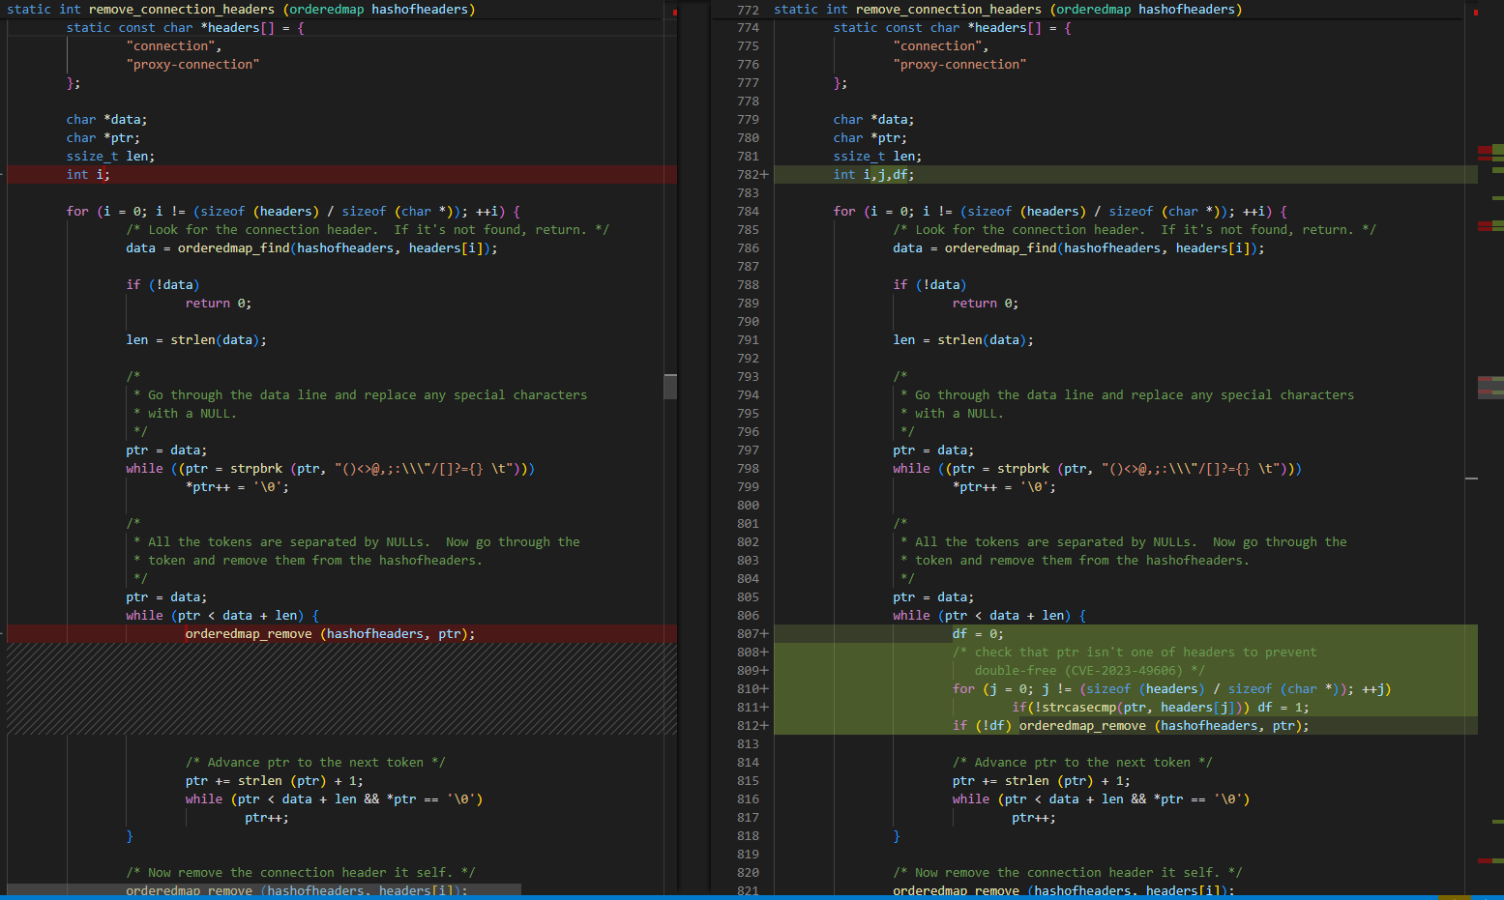Viewport: 1504px width, 900px height.
Task: Click the 'df = 0;' added line
Action: tap(978, 634)
